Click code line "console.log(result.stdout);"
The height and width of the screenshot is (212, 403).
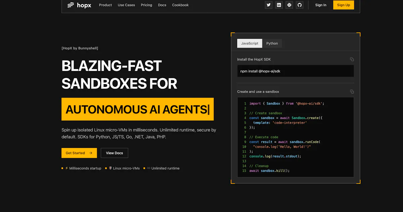point(275,156)
